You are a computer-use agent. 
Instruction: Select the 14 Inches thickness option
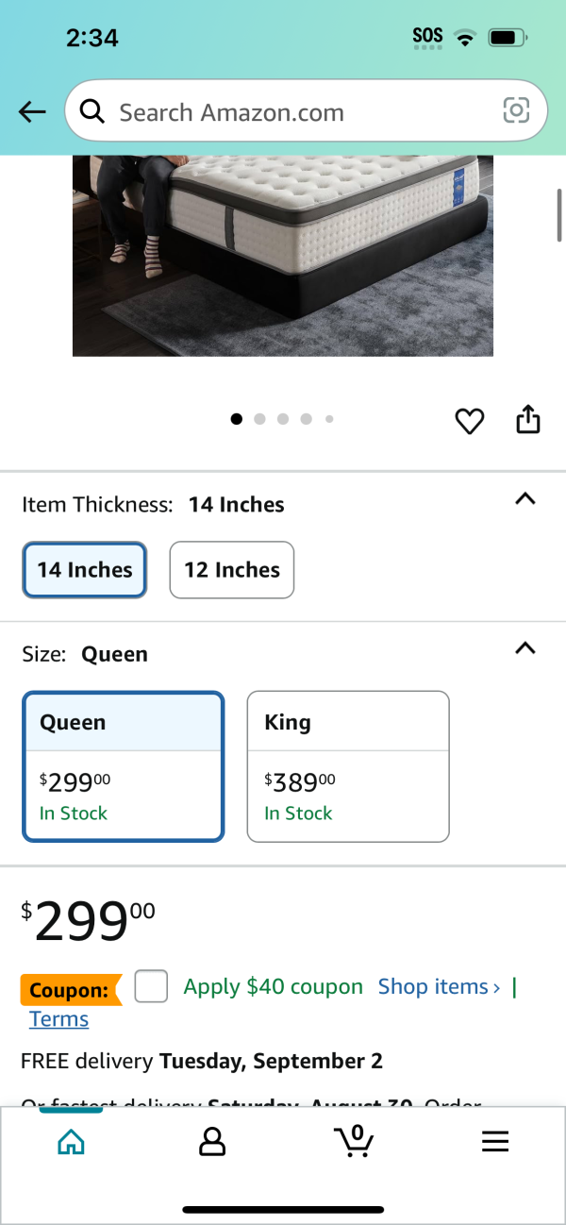pyautogui.click(x=85, y=570)
